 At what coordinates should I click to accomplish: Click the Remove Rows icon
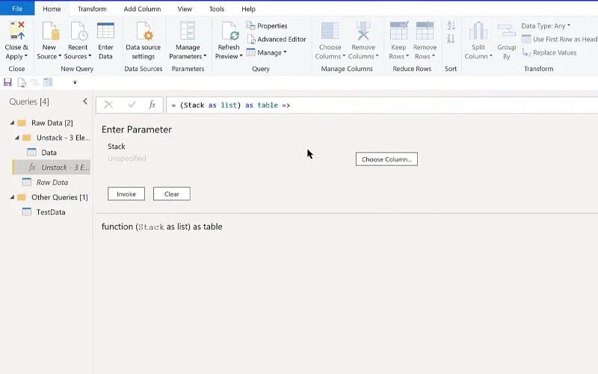click(425, 31)
